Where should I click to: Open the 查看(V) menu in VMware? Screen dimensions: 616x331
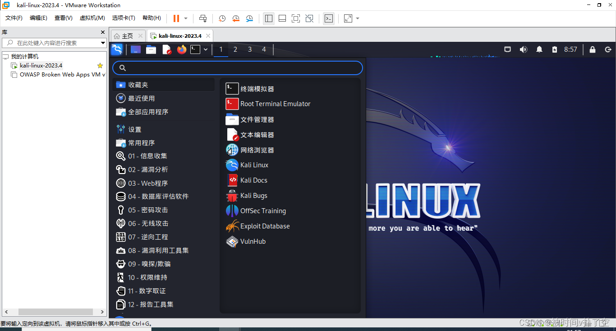[64, 18]
